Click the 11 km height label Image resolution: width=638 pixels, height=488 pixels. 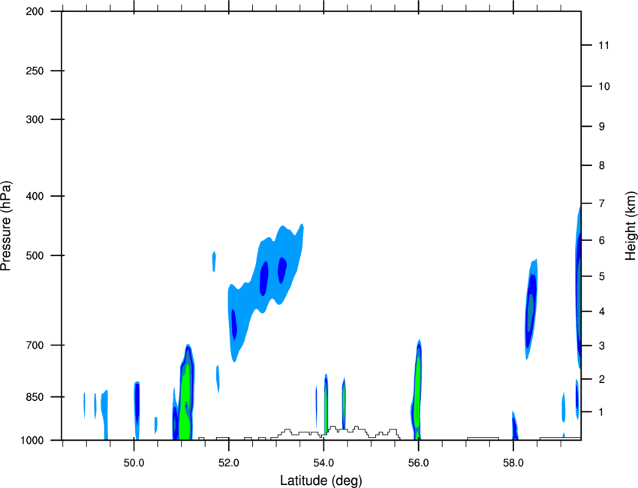603,45
